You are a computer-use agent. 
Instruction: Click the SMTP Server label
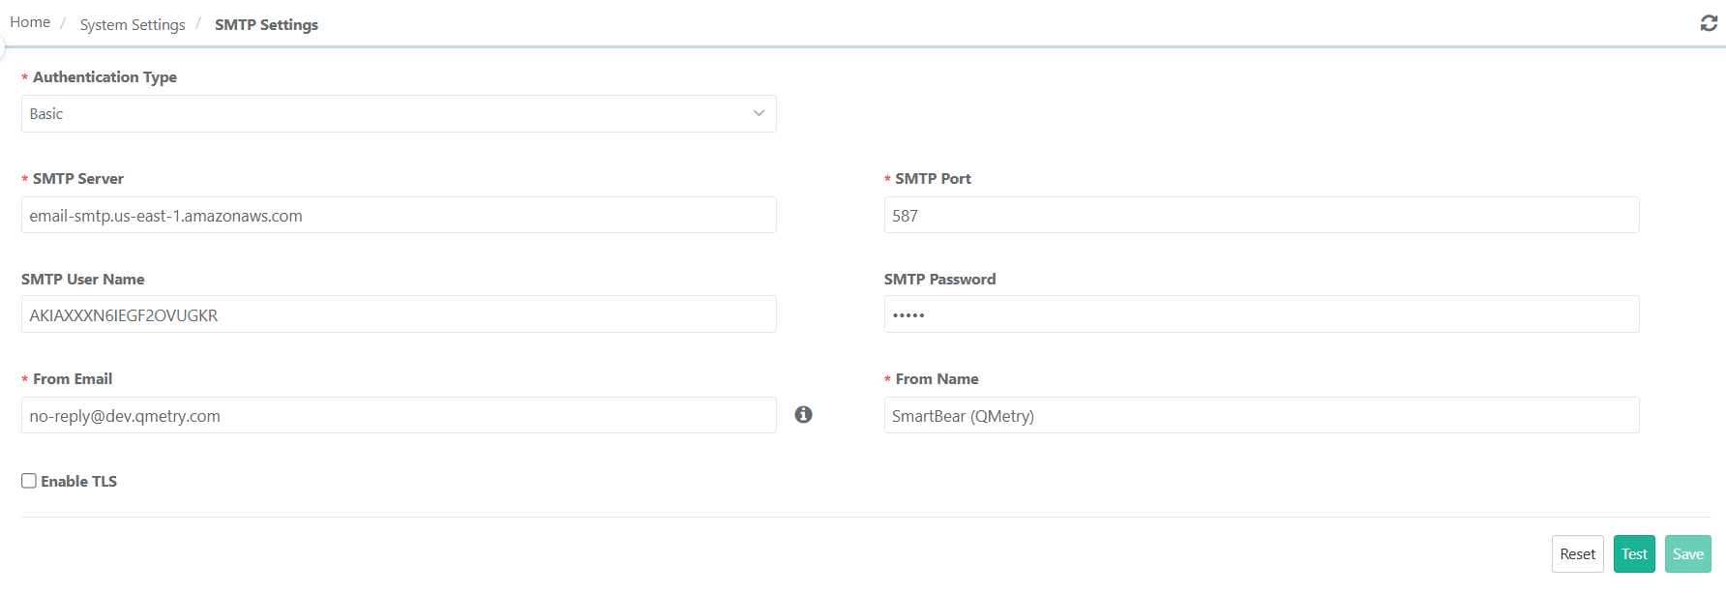(78, 178)
